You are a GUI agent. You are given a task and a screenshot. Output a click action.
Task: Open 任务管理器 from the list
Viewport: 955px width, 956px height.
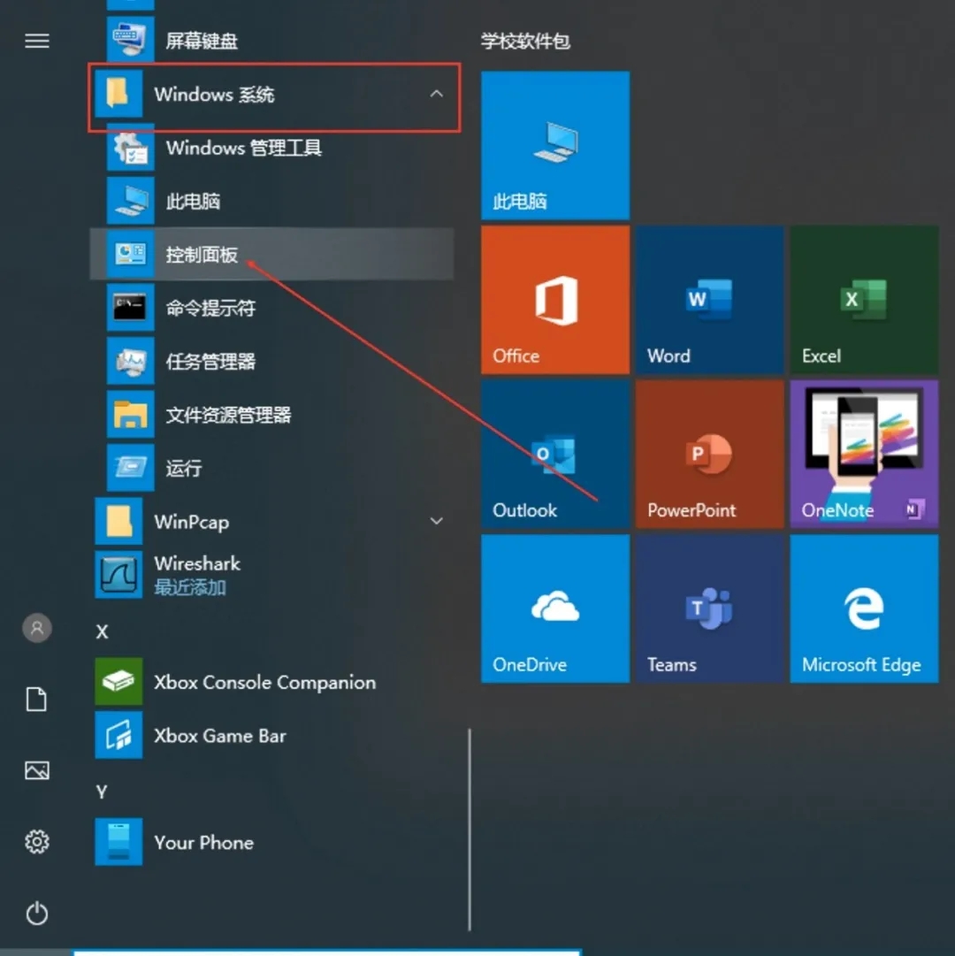click(210, 361)
